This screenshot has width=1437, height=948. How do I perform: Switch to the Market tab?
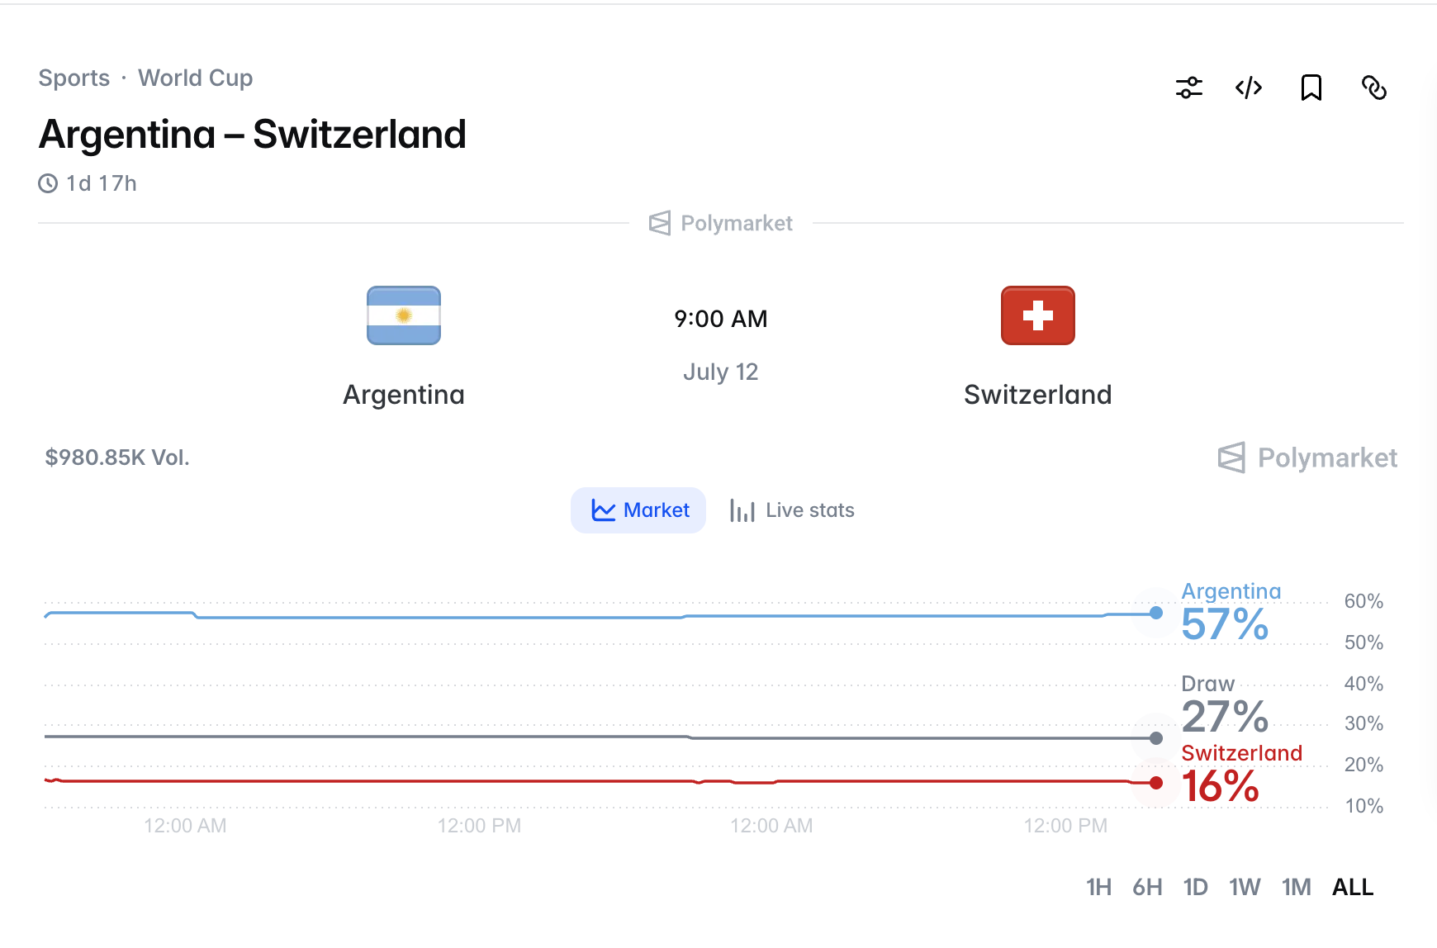click(638, 510)
